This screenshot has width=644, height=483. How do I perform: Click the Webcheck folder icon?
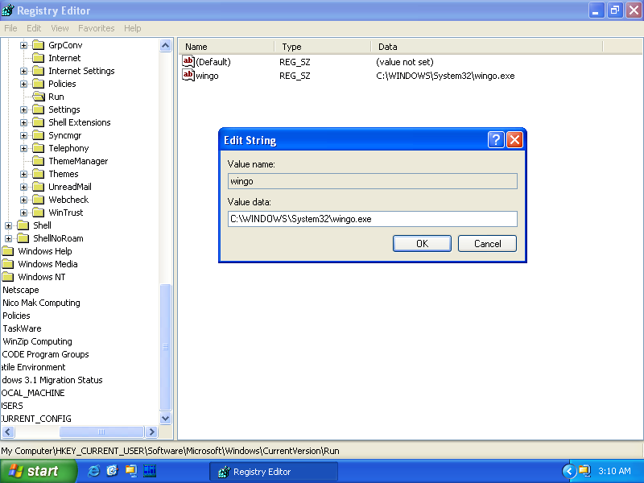(x=38, y=200)
